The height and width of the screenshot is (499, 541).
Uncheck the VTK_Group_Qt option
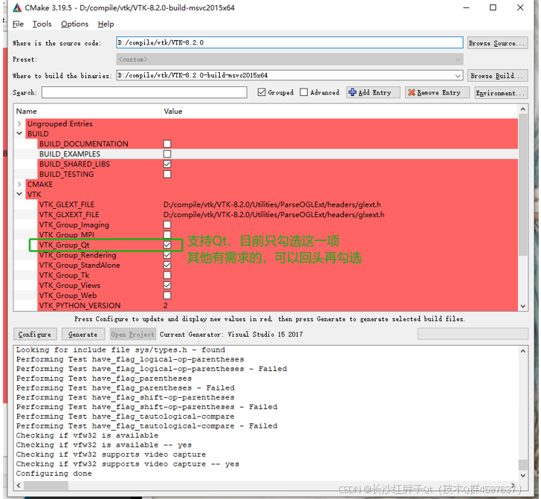(x=167, y=245)
